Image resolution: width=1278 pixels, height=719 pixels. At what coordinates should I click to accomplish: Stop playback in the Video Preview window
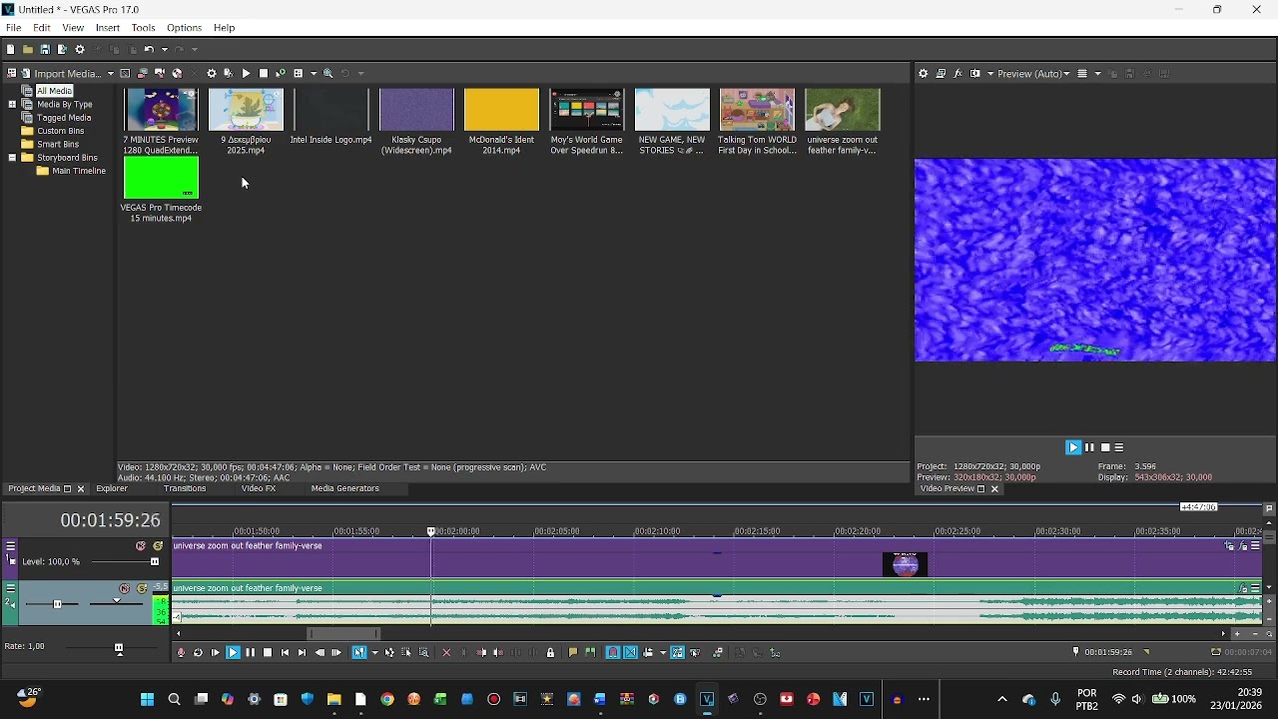(x=1105, y=448)
